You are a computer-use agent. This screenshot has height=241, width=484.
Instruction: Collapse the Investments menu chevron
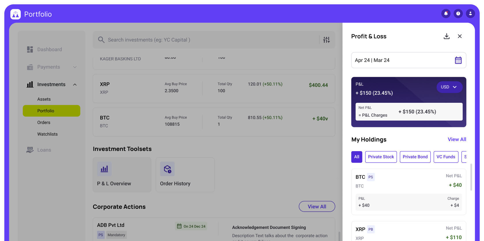pos(75,85)
